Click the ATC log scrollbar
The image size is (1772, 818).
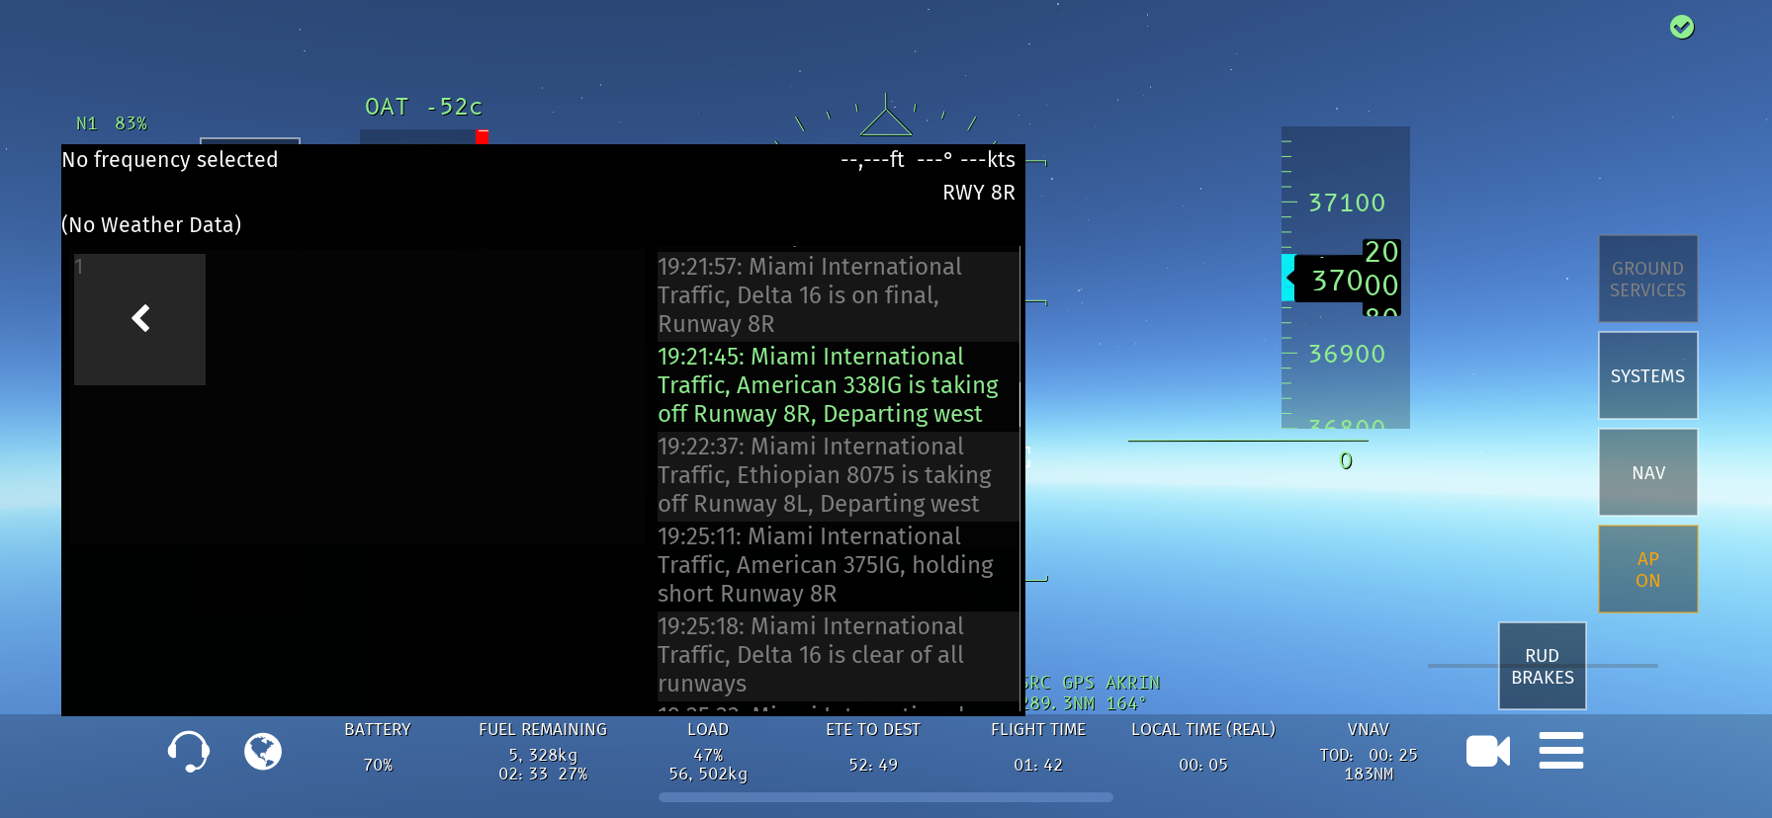click(x=1020, y=404)
